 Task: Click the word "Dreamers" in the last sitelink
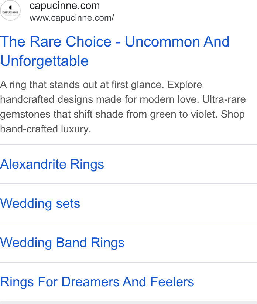90,282
